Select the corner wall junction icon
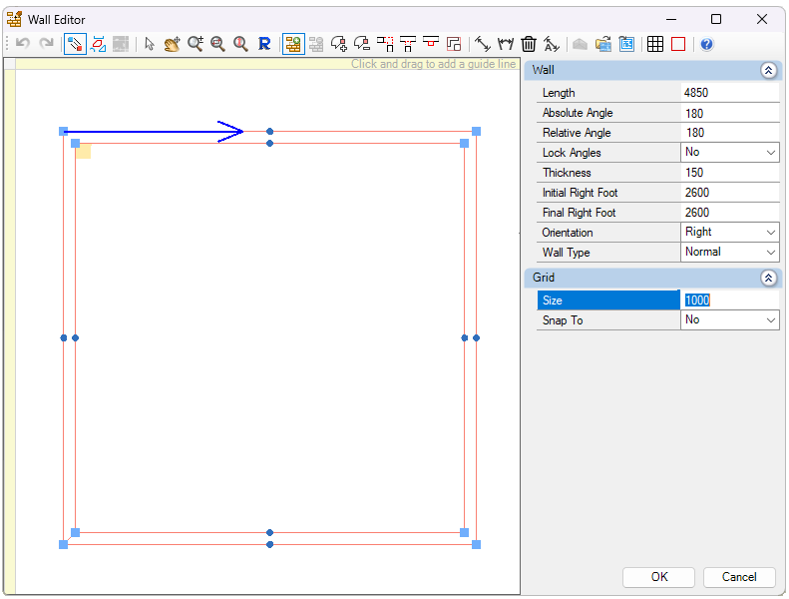Image resolution: width=789 pixels, height=599 pixels. click(385, 44)
